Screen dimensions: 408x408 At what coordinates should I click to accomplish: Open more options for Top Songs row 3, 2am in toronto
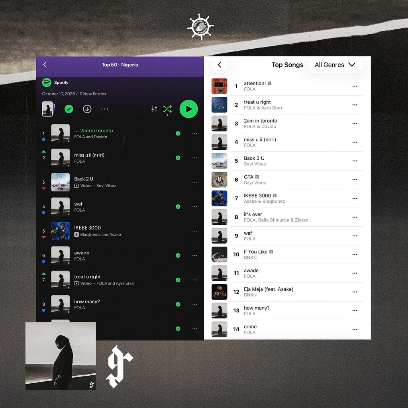(355, 124)
